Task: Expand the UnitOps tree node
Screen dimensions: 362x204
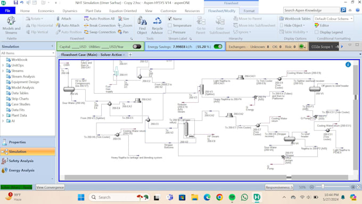Action: tap(3, 65)
